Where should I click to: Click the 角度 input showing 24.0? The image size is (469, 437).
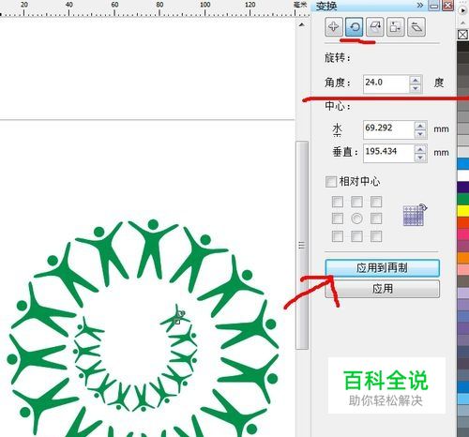386,83
